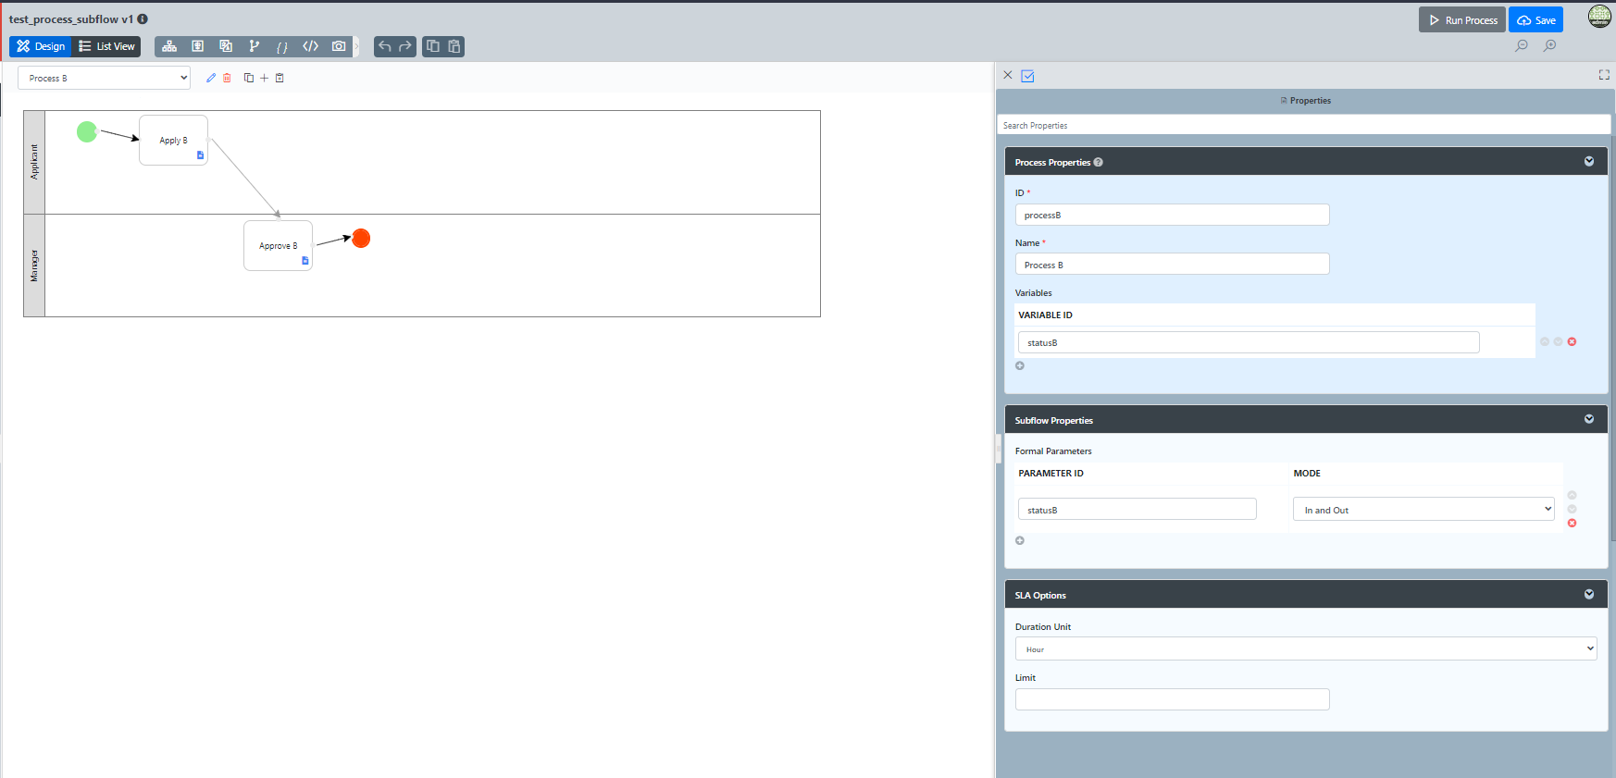Click the process ID input field

1173,215
